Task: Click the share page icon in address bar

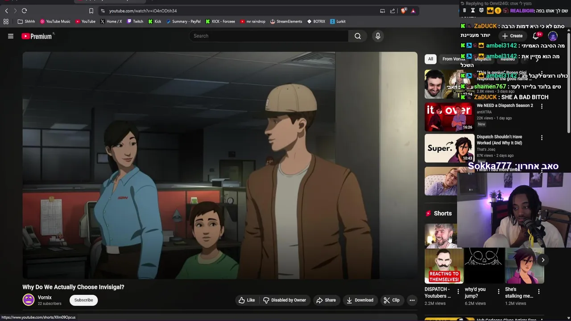Action: click(393, 11)
